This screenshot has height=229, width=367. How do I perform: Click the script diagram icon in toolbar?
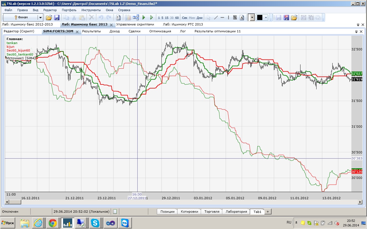tap(136, 17)
